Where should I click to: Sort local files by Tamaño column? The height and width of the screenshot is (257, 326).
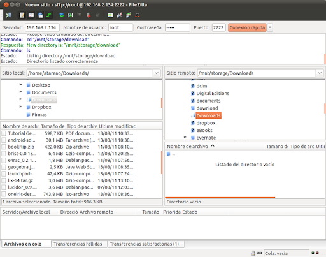pyautogui.click(x=53, y=126)
